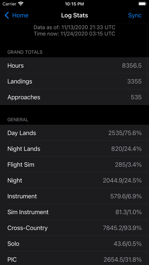This screenshot has height=265, width=149.
Task: Select the Approaches row
Action: [74, 97]
